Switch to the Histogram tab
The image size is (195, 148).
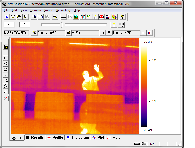click(x=77, y=137)
